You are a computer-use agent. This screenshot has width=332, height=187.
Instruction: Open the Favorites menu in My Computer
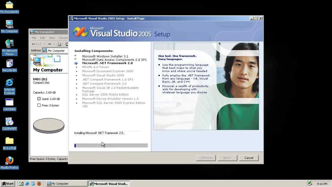[63, 38]
